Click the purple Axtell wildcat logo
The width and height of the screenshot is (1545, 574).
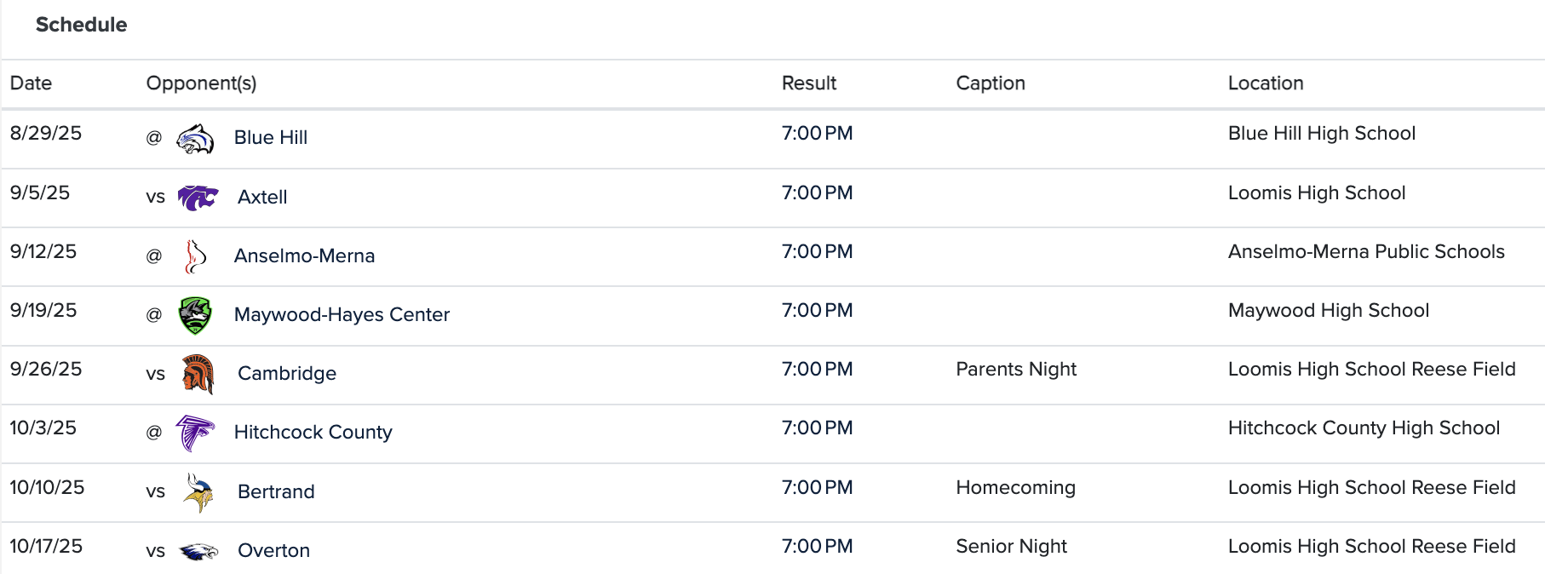[198, 198]
